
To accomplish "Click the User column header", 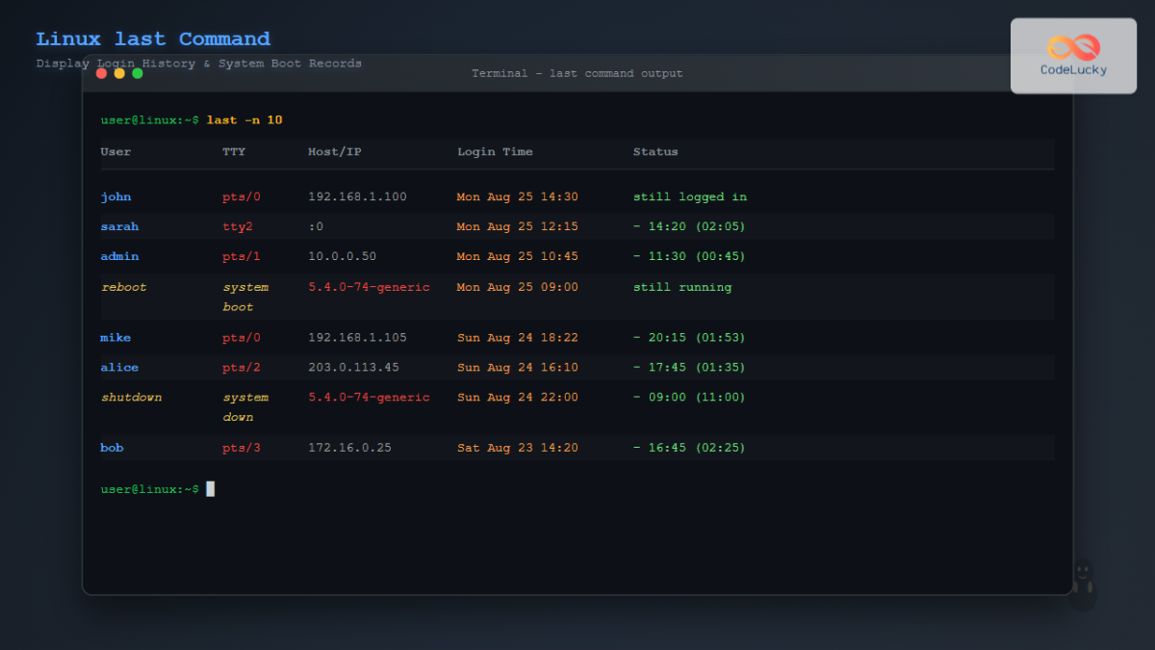I will point(115,152).
